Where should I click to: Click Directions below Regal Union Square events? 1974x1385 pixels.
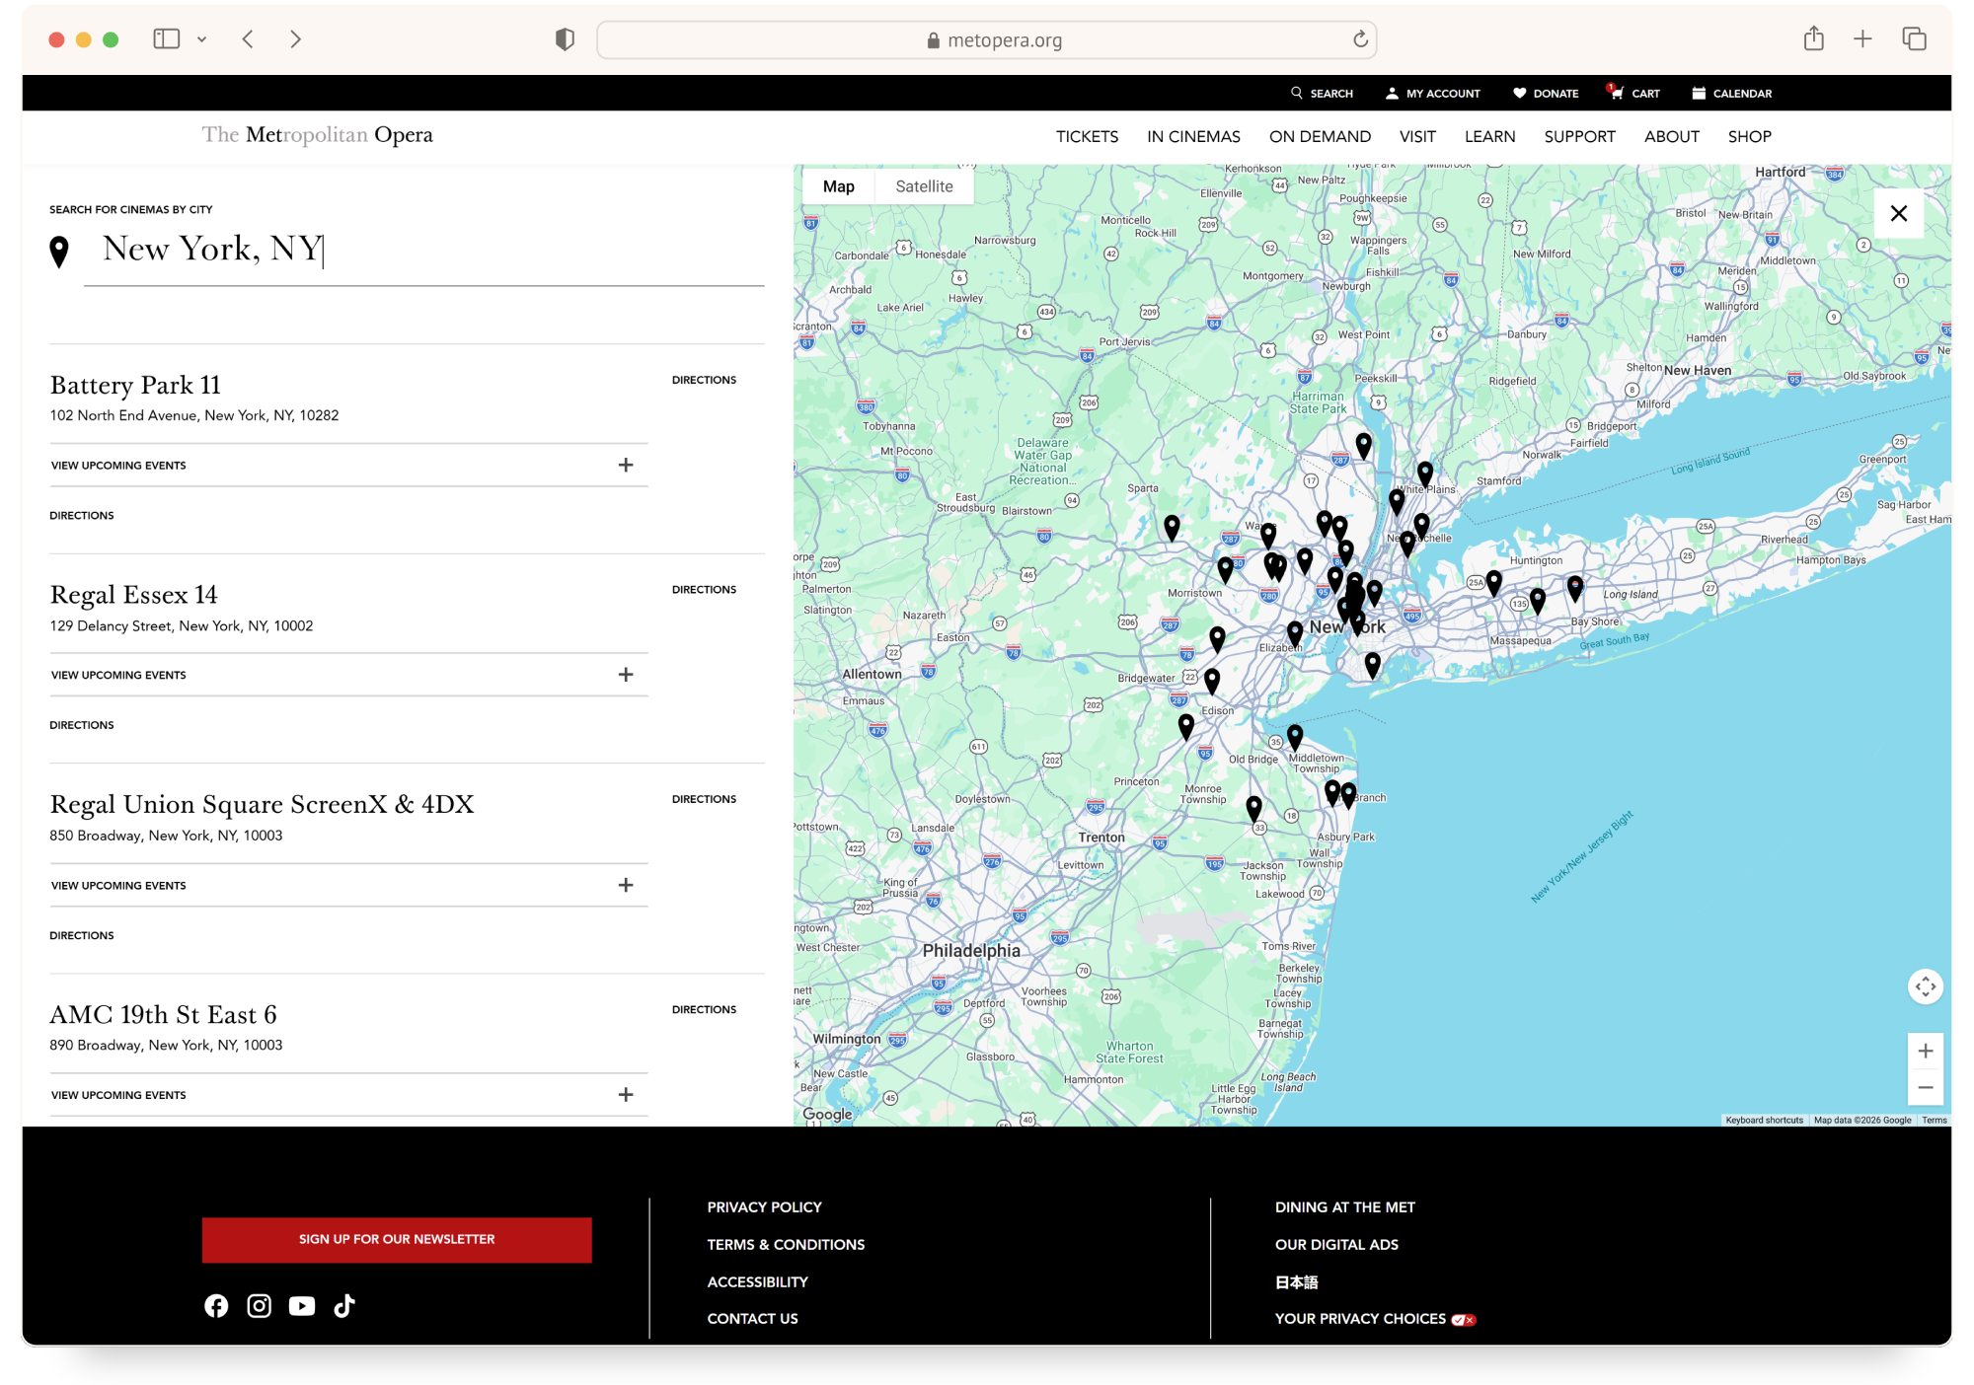pos(82,935)
